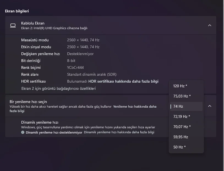Image resolution: width=224 pixels, height=171 pixels.
Task: Open 'Ekran 2 için görüntü bağdaştırıcısı özellikleri'
Action: click(x=59, y=88)
